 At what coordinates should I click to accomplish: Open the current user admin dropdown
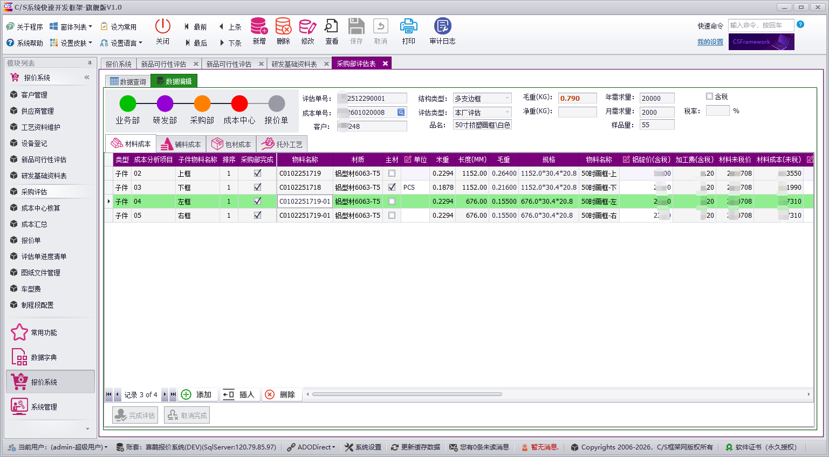click(x=58, y=447)
